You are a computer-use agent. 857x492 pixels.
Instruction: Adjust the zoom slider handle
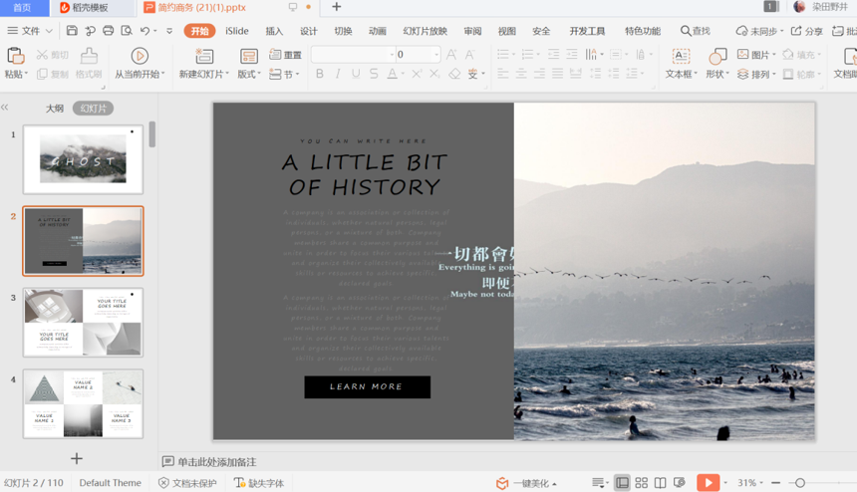click(x=799, y=483)
